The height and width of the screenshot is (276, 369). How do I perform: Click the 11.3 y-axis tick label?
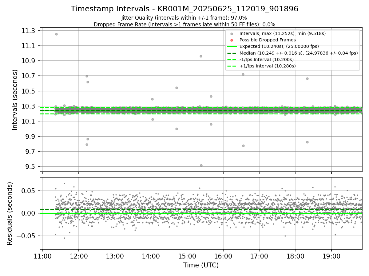(28, 31)
